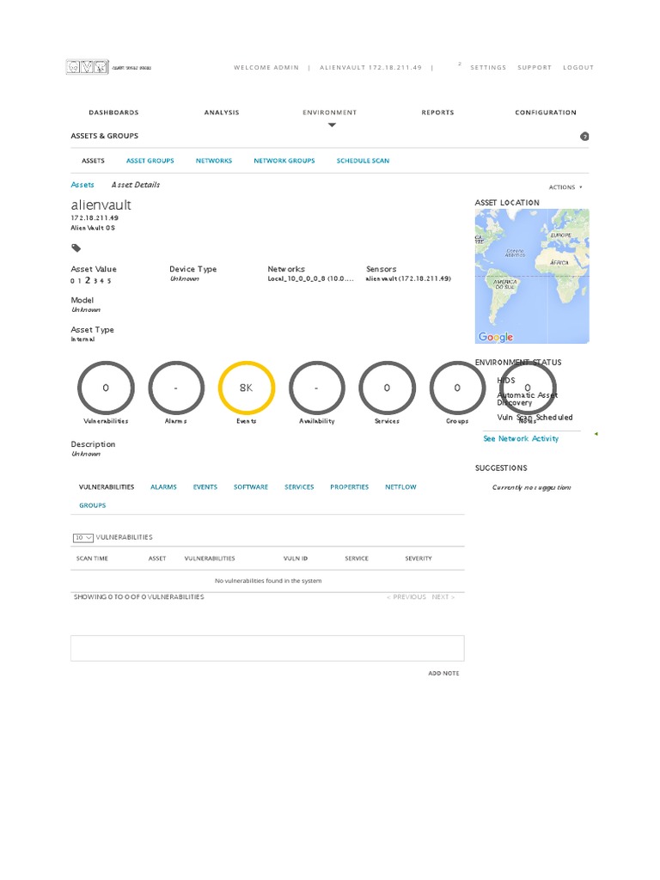Sort by Severity column header
The width and height of the screenshot is (660, 880).
(419, 559)
